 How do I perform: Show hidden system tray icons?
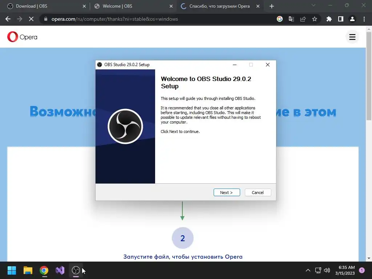[x=308, y=270]
